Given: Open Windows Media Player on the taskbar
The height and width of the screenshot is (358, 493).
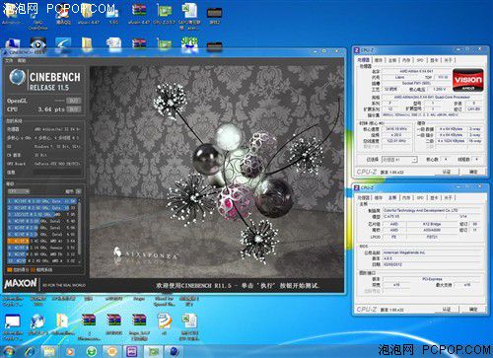Looking at the screenshot, I should coord(70,351).
